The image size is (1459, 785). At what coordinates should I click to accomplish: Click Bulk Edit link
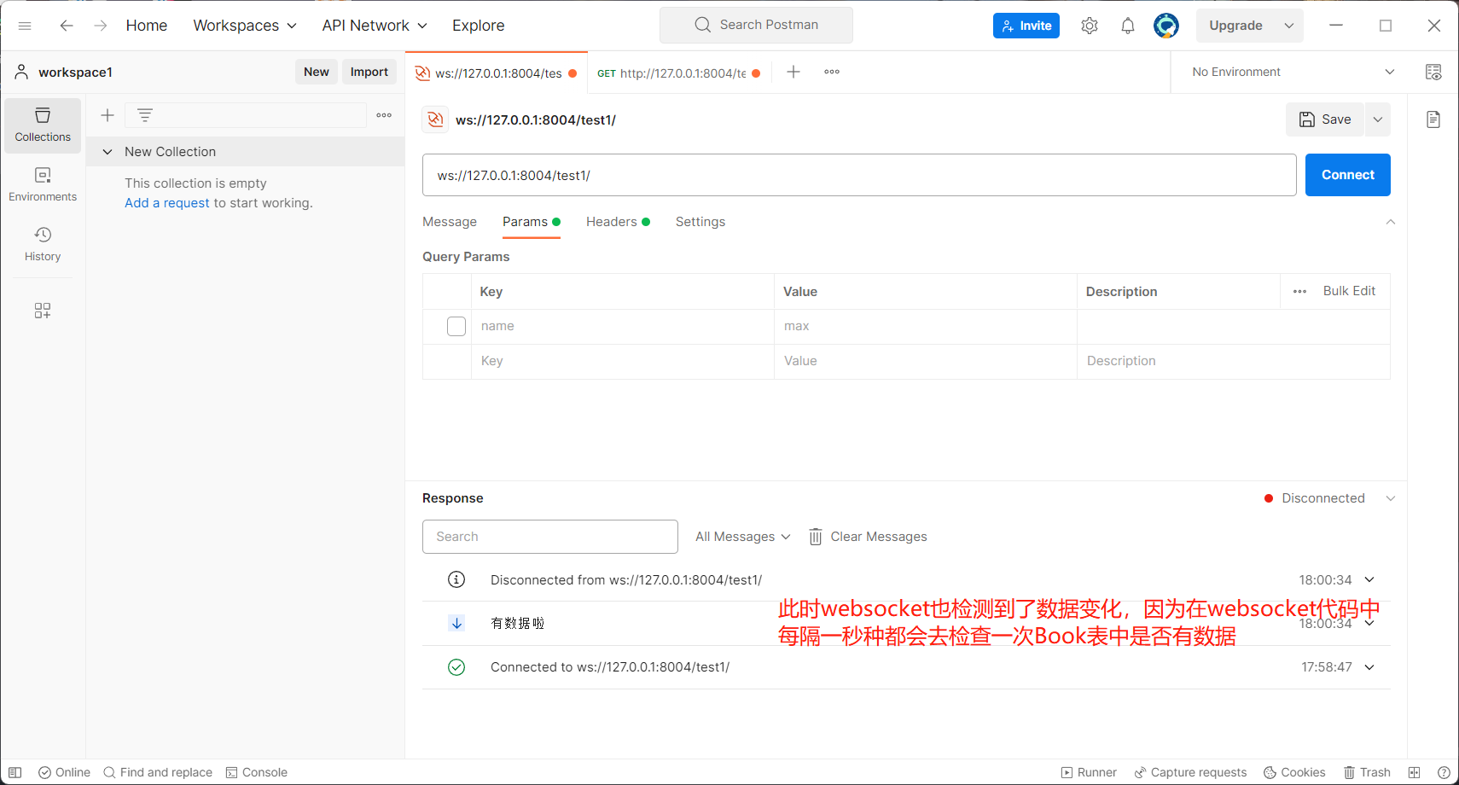[x=1349, y=291]
